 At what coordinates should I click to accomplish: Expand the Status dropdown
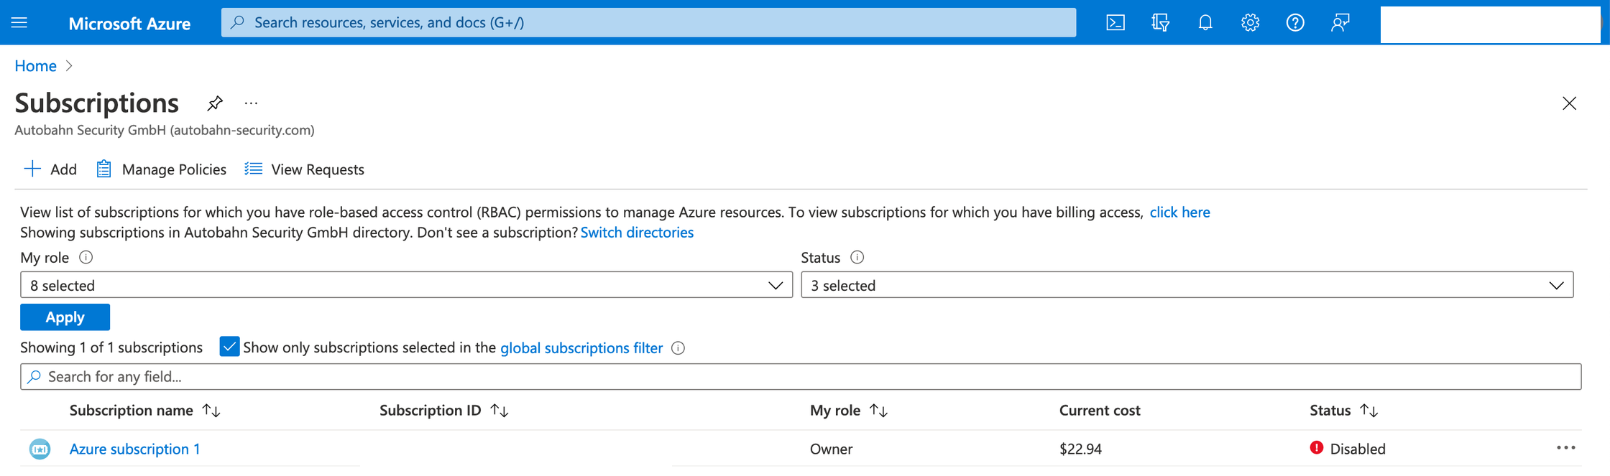1187,285
